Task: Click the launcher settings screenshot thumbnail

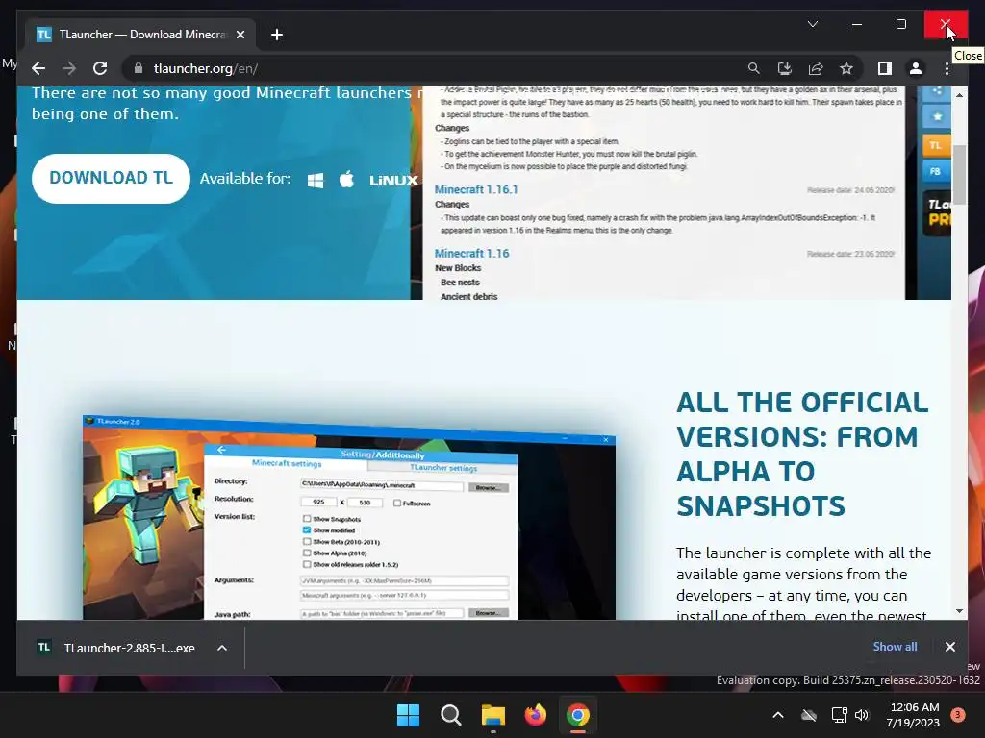Action: 349,518
